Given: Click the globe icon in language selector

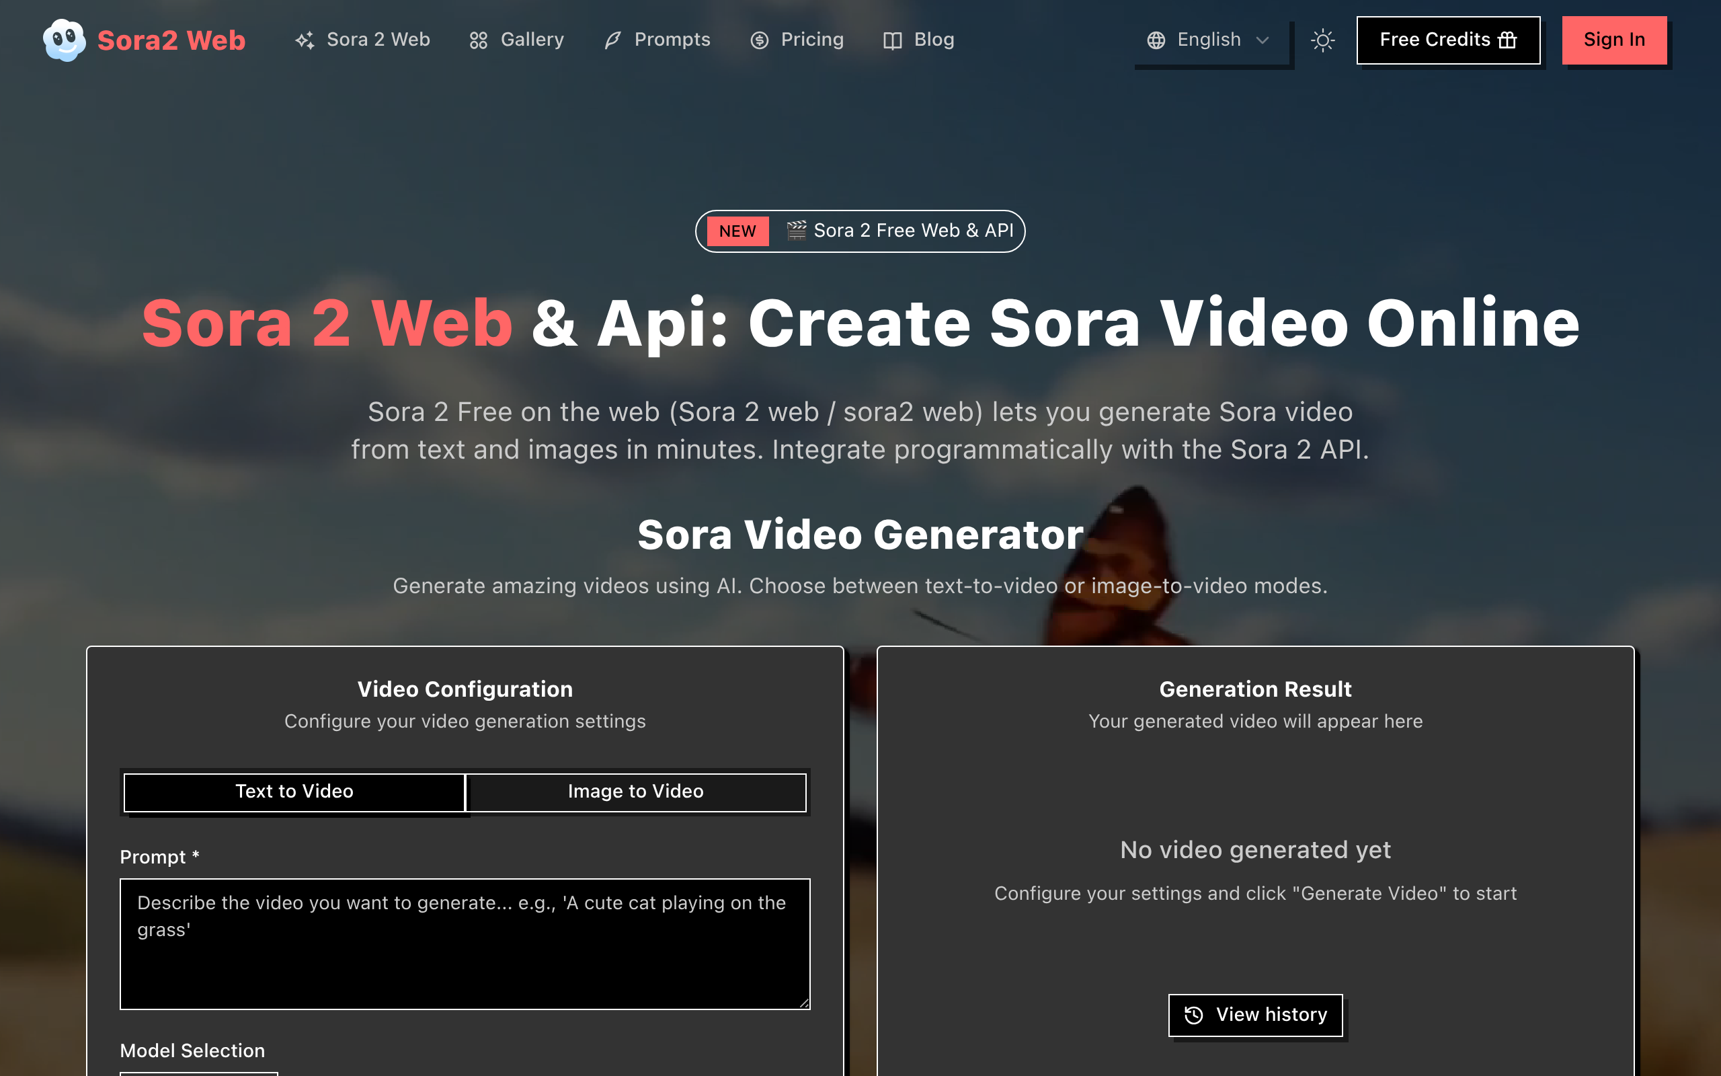Looking at the screenshot, I should pos(1156,40).
